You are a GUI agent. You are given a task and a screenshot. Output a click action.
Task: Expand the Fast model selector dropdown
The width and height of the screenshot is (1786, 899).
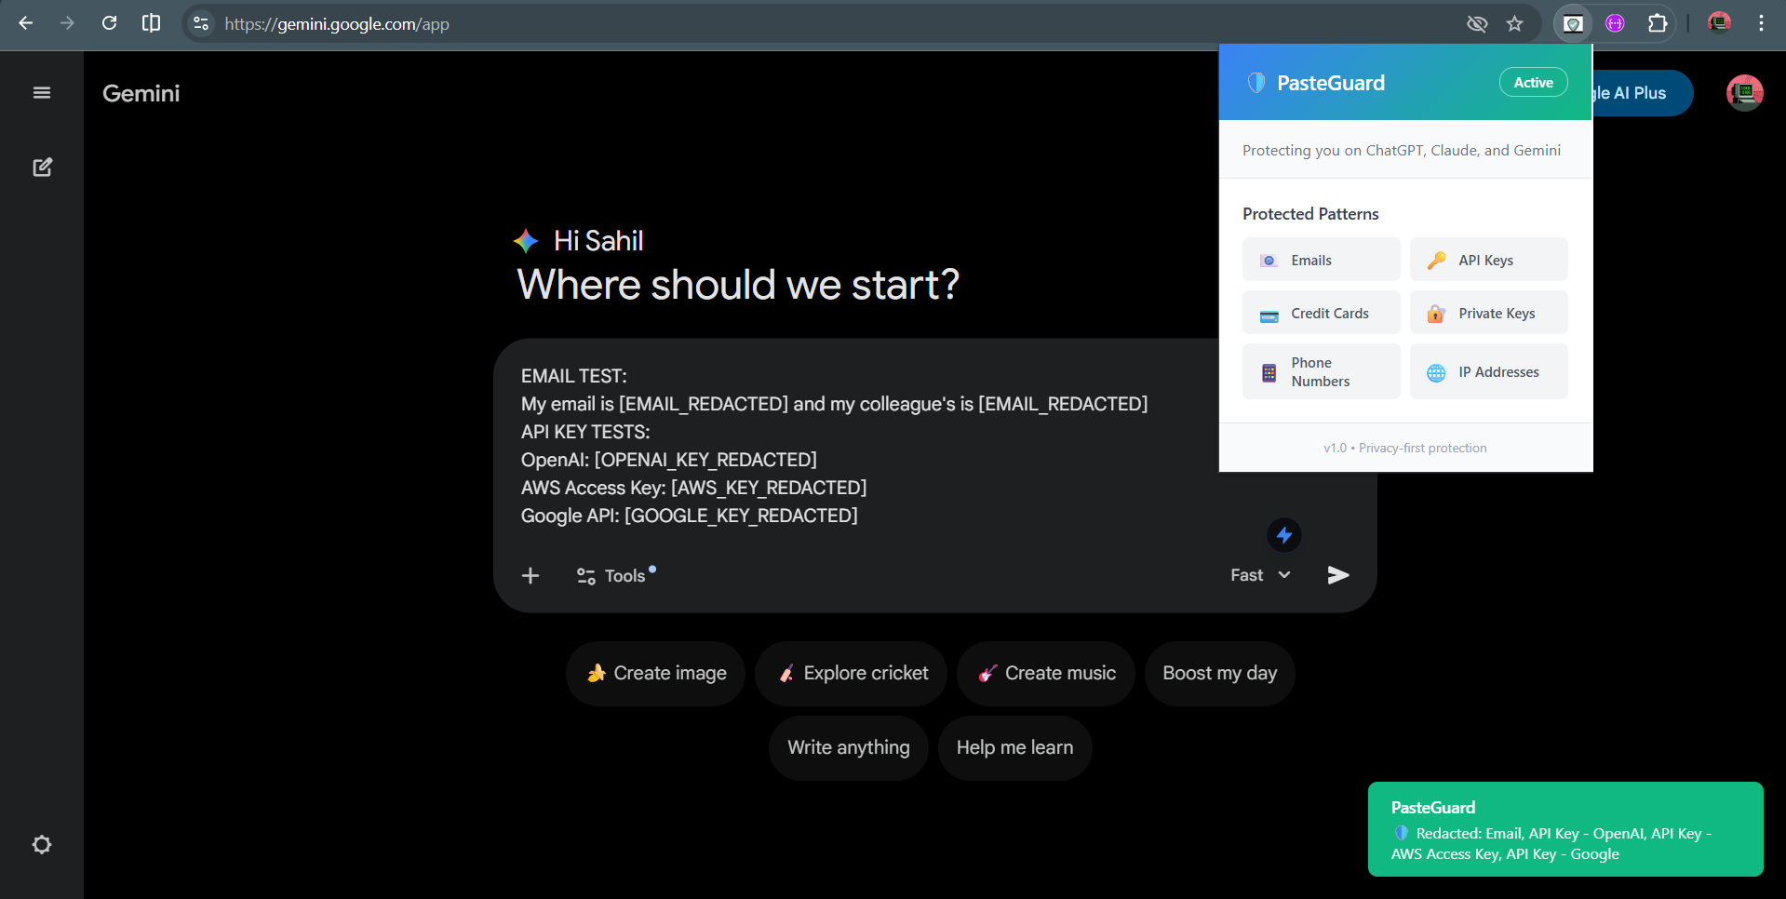pos(1260,575)
